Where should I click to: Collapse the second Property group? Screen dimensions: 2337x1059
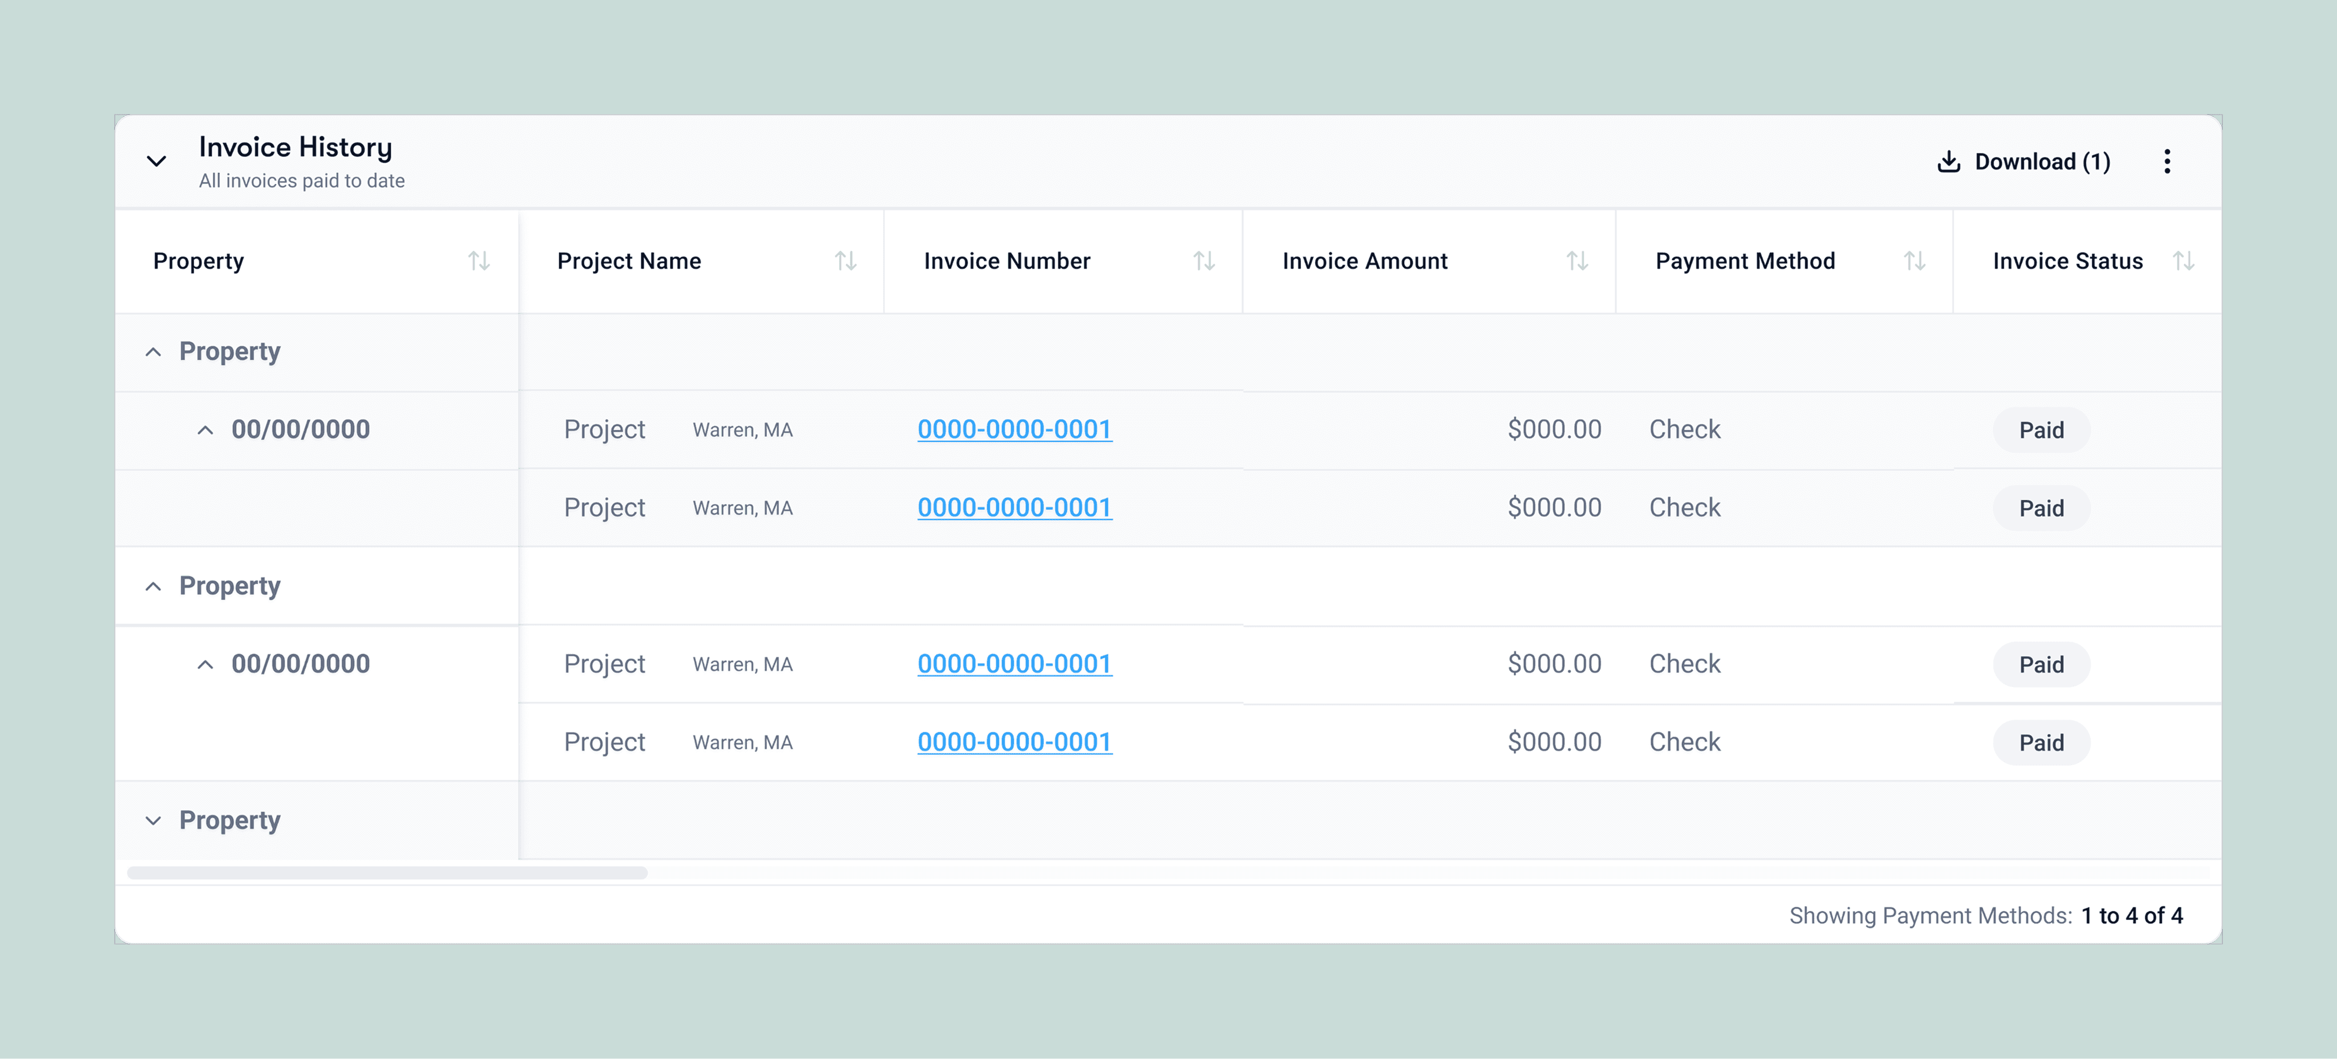coord(153,587)
